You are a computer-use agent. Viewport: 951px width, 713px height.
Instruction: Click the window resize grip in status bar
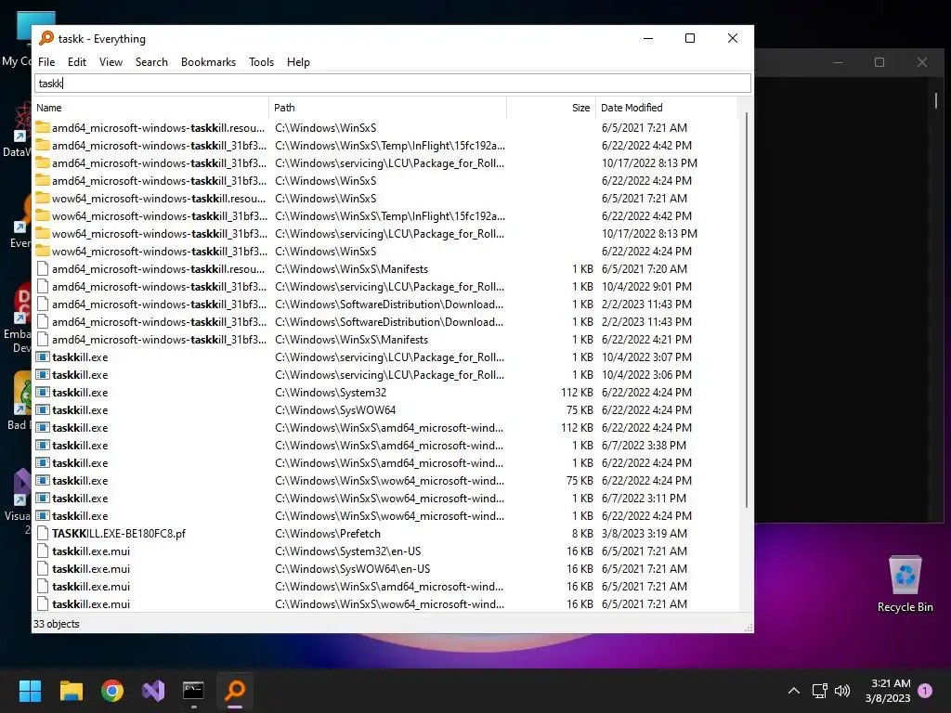coord(749,628)
